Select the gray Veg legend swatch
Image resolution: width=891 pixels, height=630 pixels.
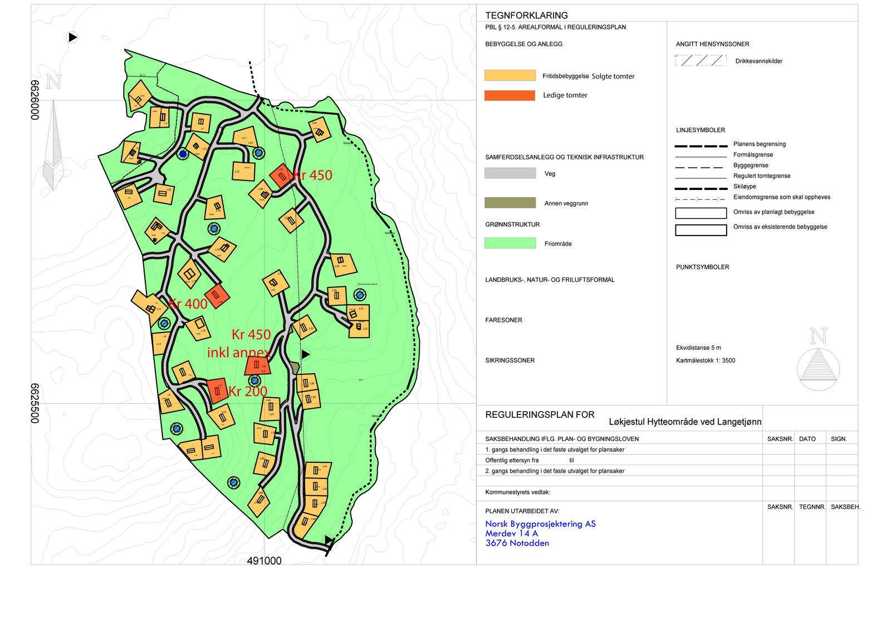[510, 173]
